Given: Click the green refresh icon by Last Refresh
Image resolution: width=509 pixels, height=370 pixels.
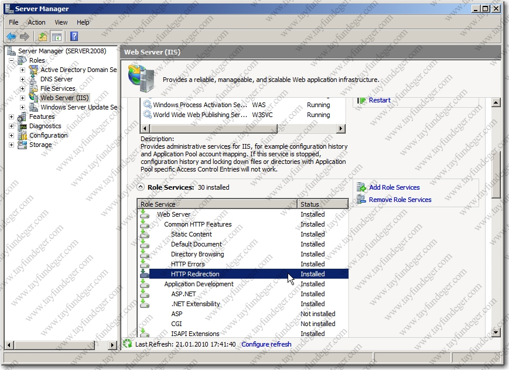Looking at the screenshot, I should click(128, 344).
